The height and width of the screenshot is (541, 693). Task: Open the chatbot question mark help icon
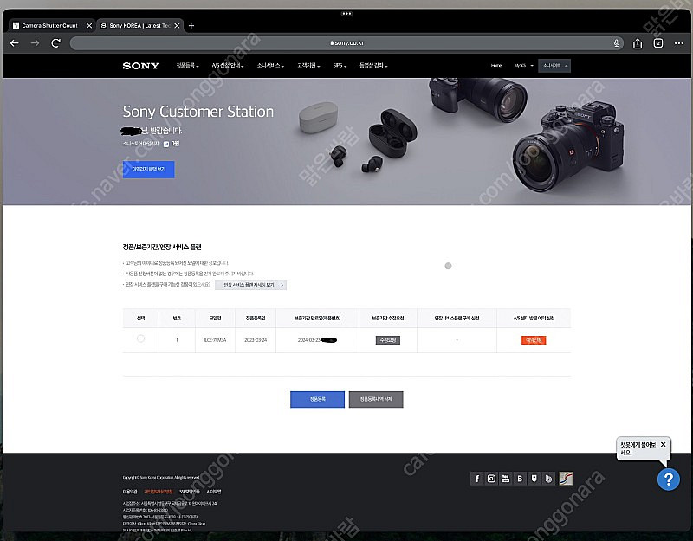[668, 480]
